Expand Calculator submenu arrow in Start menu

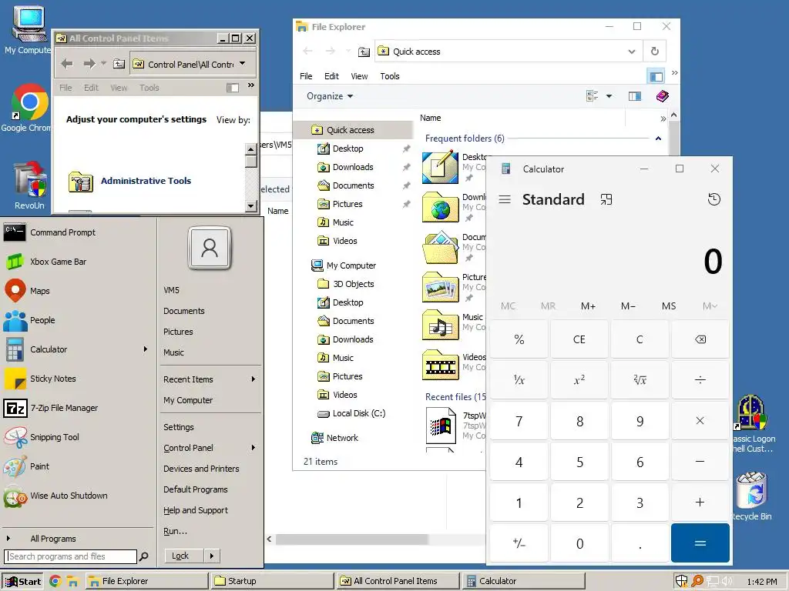point(146,349)
